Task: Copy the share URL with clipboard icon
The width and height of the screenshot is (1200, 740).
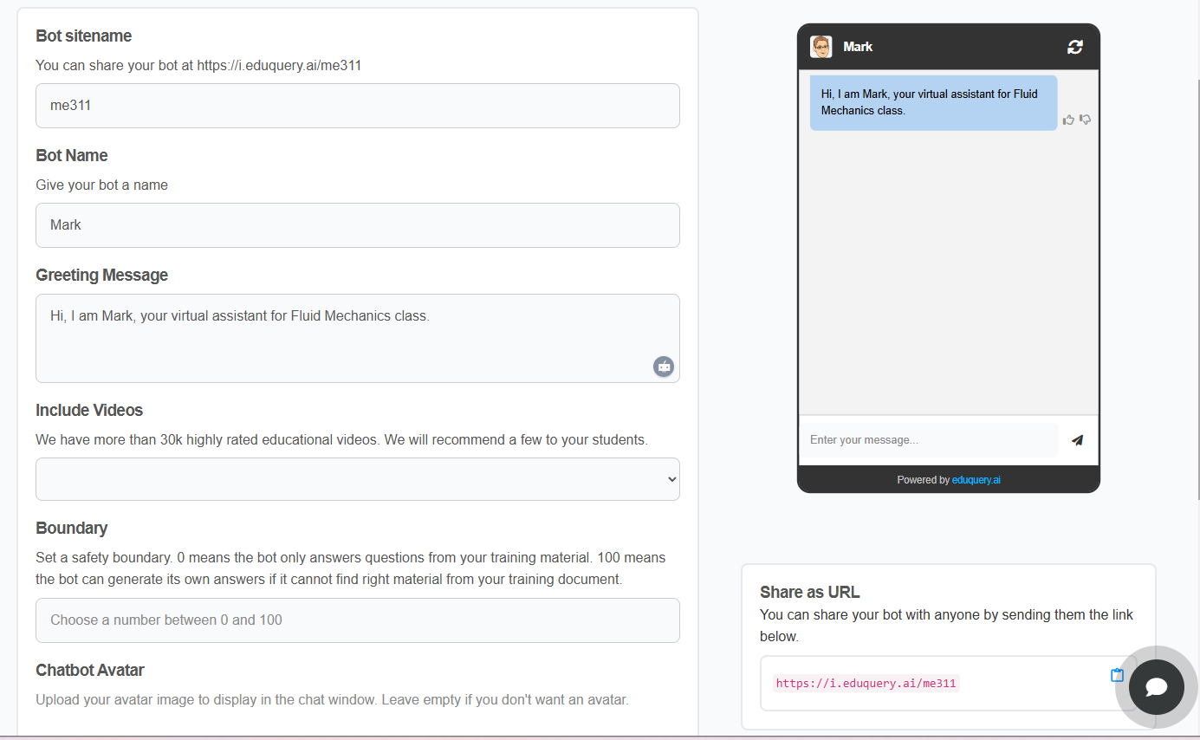Action: pyautogui.click(x=1117, y=675)
